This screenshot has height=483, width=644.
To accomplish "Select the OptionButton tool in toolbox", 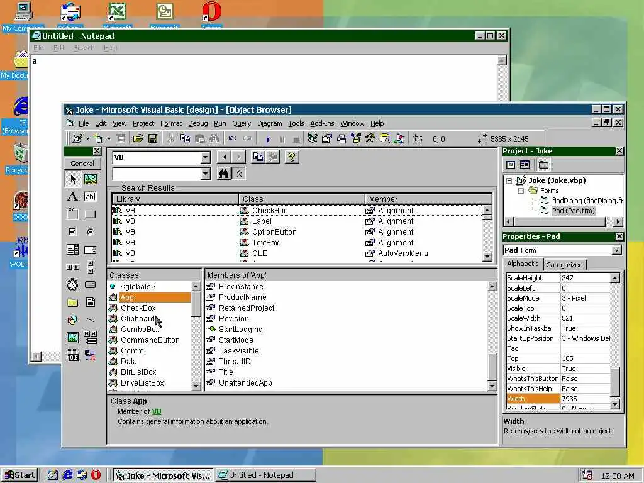I will point(91,231).
